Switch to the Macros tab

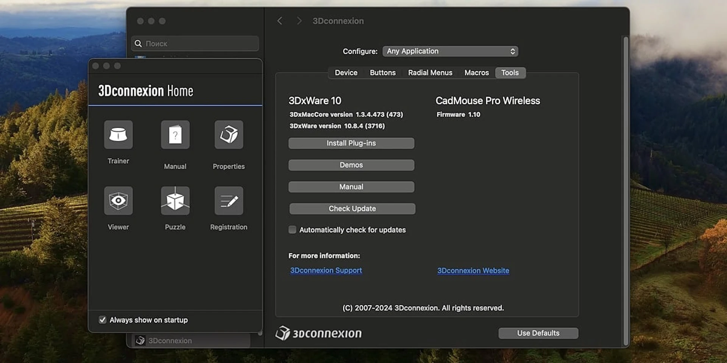[x=476, y=73]
